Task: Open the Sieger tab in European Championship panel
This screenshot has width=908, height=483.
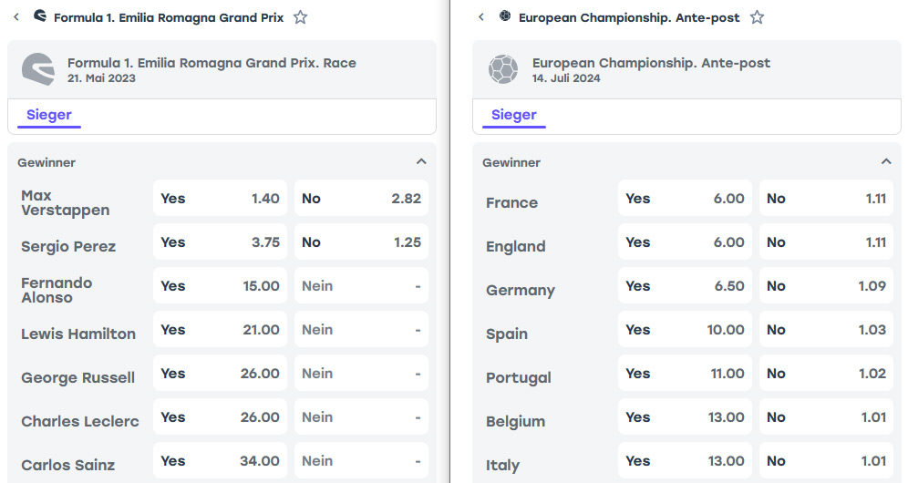Action: point(514,115)
